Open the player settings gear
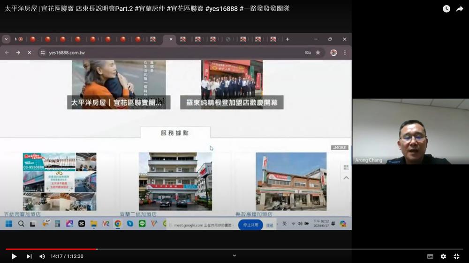Viewport: 469px width, 263px height. [443, 256]
